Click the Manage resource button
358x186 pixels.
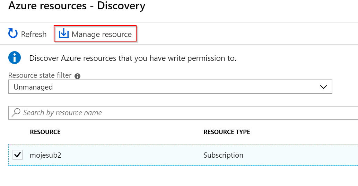pyautogui.click(x=95, y=34)
